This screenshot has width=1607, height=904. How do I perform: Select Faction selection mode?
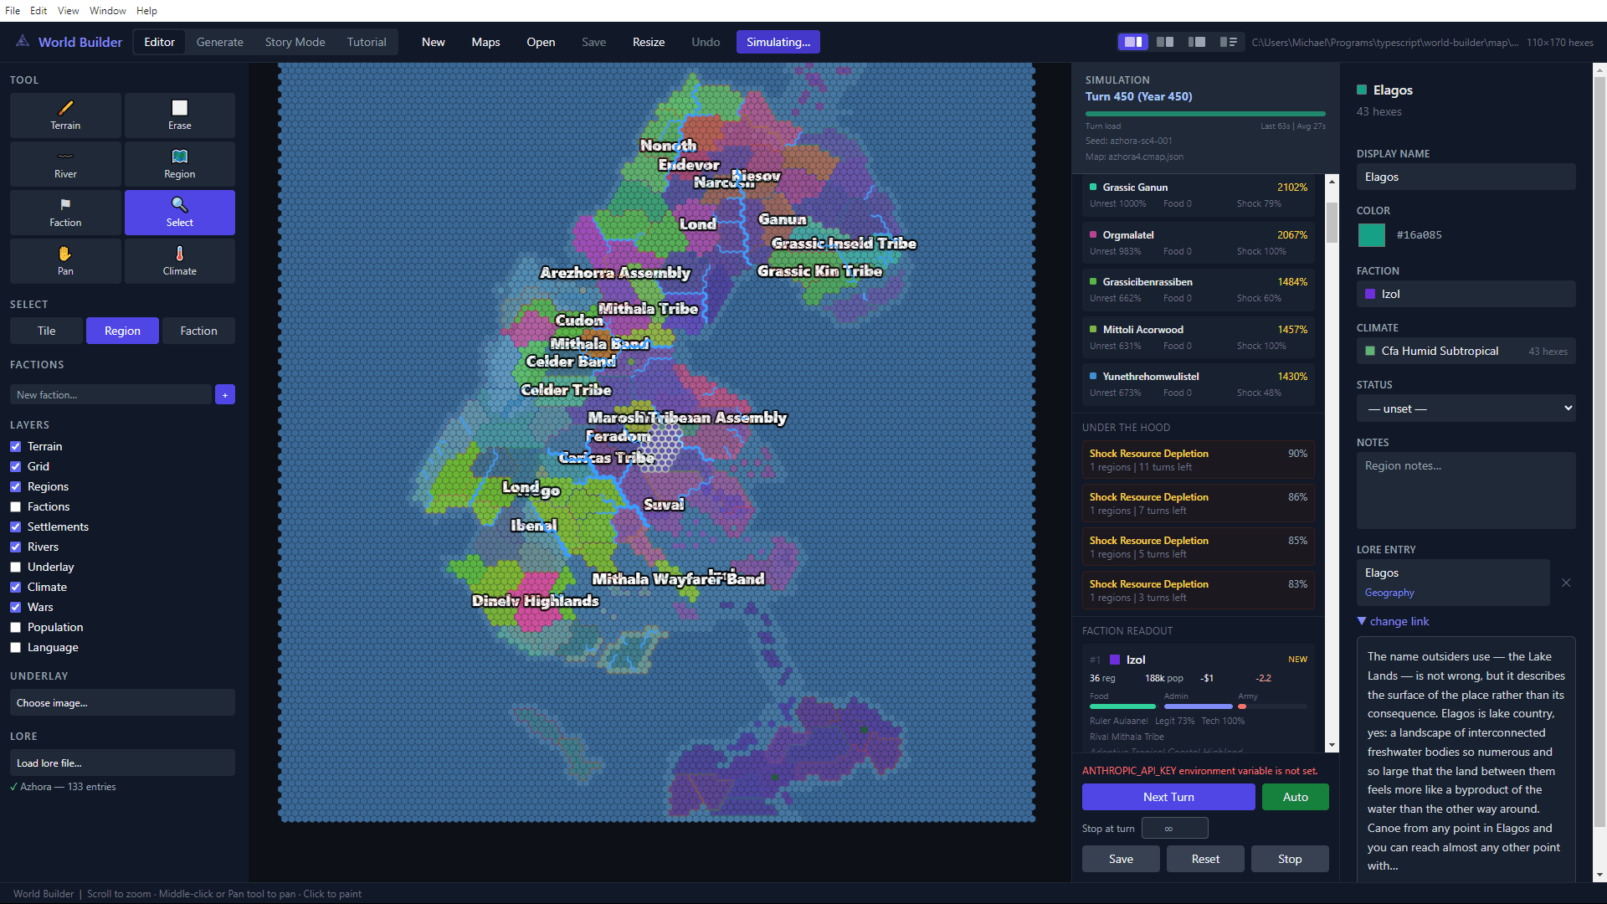pyautogui.click(x=199, y=331)
